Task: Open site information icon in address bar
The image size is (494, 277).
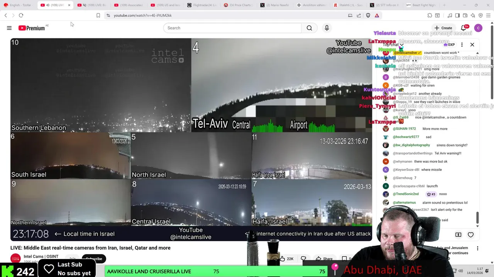Action: pyautogui.click(x=108, y=15)
